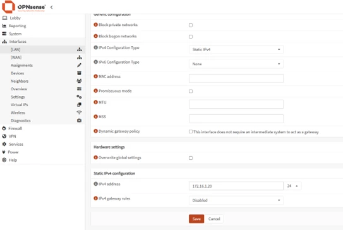Collapse the sidebar with the chevron arrow
The height and width of the screenshot is (230, 343).
(51, 7)
